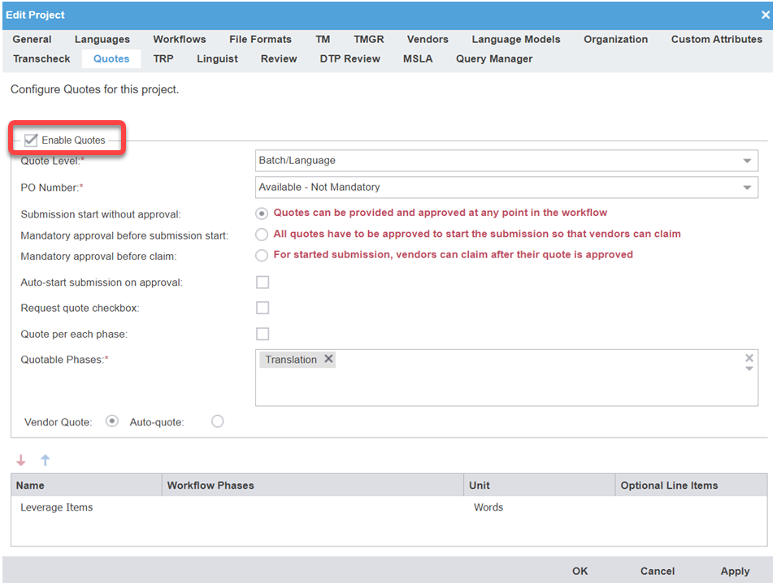Select the Auto-quote radio button
Viewport: 777px width, 587px height.
217,421
